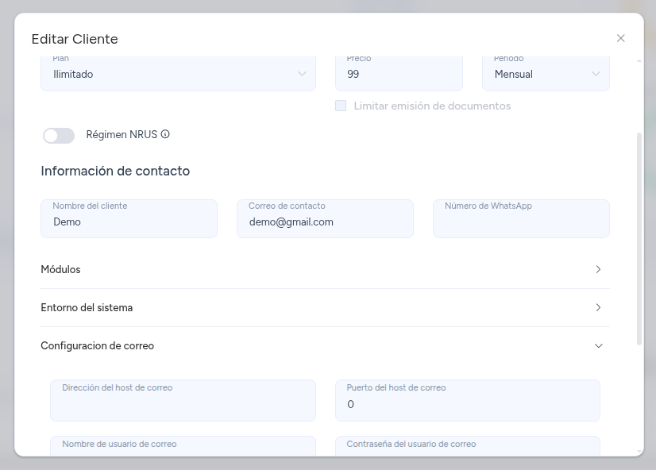Click the Editar Cliente title text
Screen dimensions: 656x470
[75, 39]
